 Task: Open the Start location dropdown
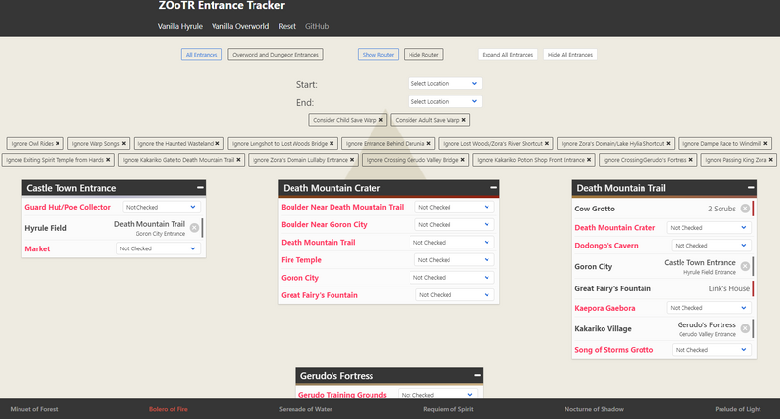[x=445, y=84]
